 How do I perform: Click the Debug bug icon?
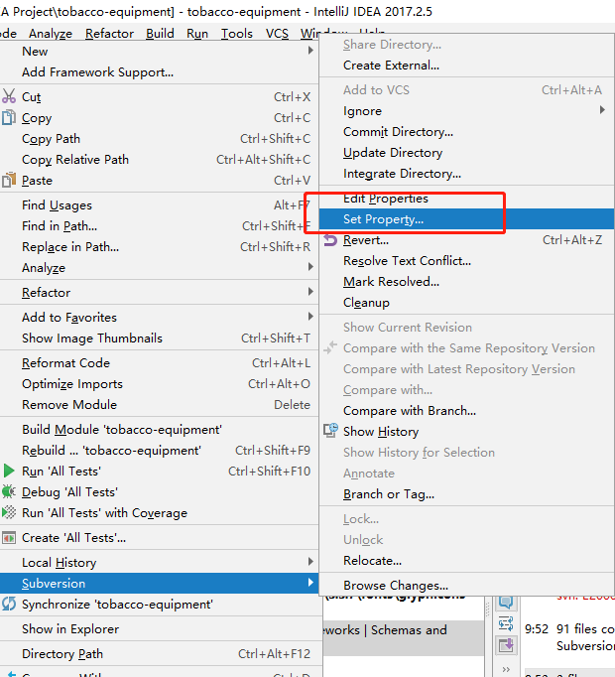(x=9, y=491)
